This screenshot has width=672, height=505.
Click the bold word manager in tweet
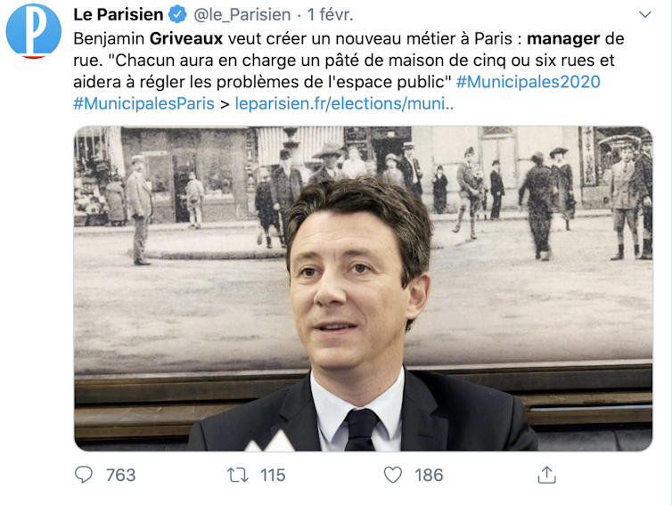563,38
